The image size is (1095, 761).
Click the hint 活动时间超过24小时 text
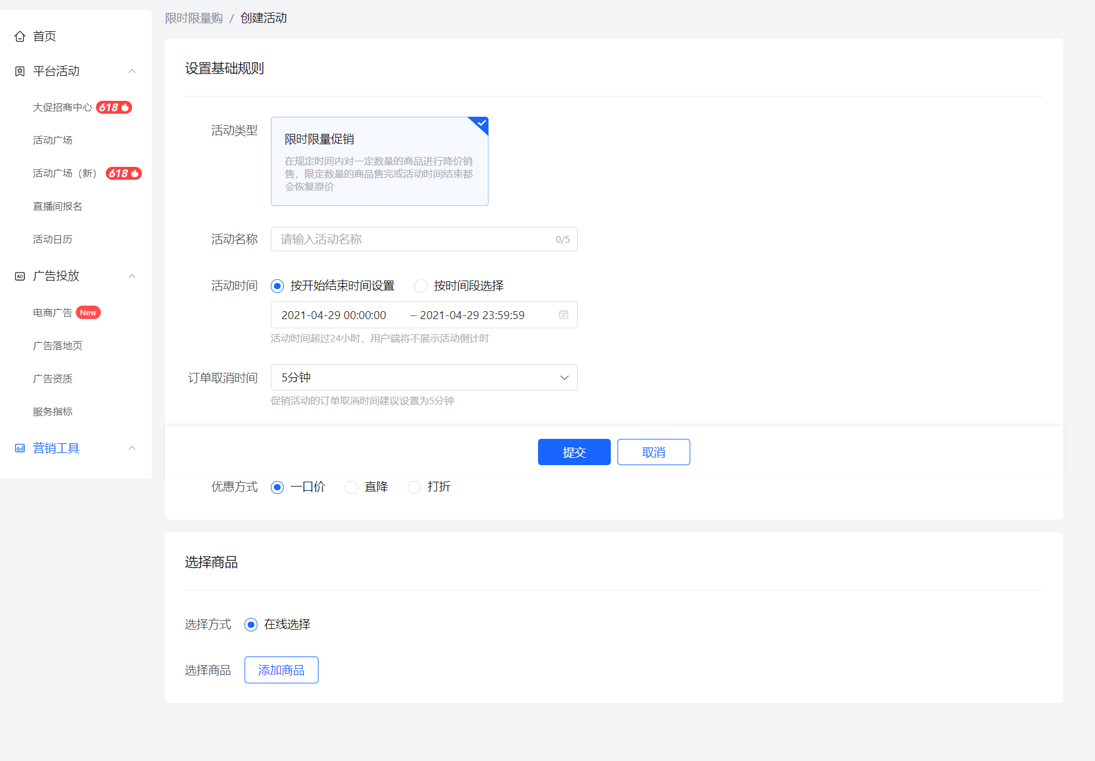click(380, 339)
